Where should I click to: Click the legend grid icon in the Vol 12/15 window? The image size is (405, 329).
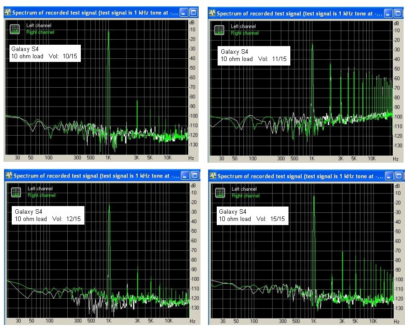pos(15,193)
